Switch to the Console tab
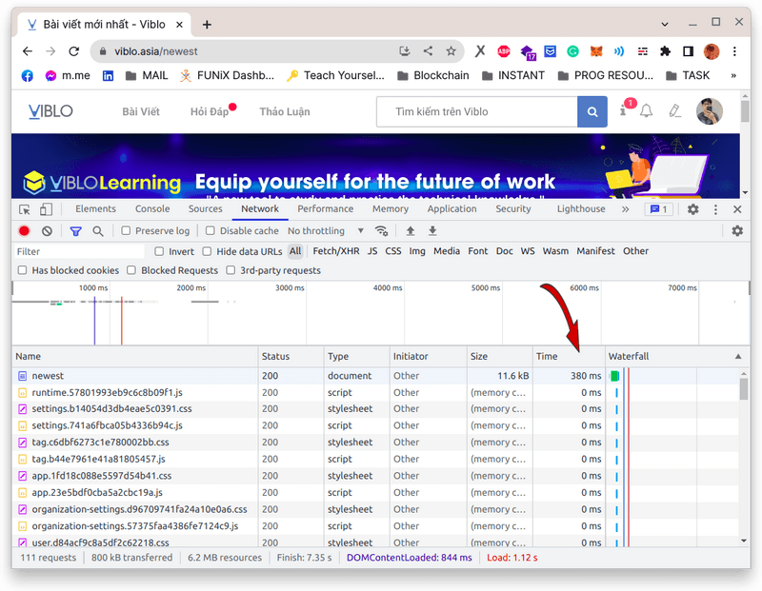This screenshot has width=762, height=591. [152, 209]
